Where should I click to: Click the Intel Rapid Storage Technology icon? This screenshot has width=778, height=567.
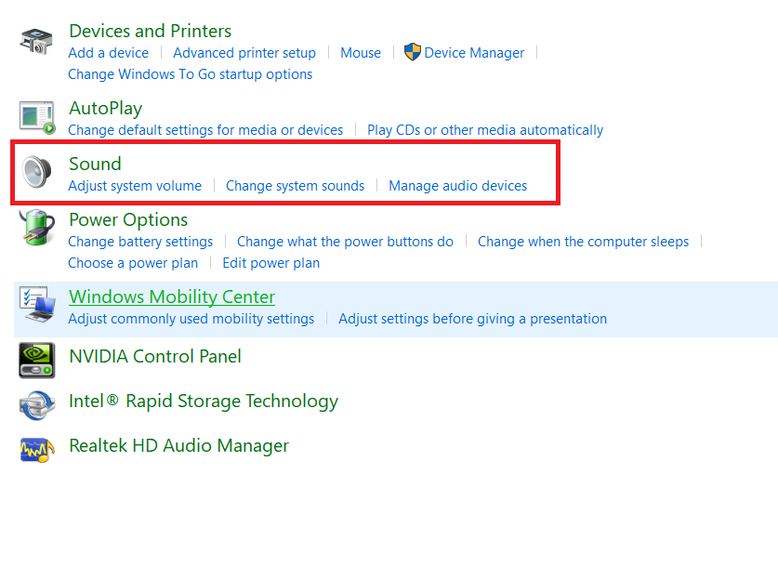pos(37,405)
